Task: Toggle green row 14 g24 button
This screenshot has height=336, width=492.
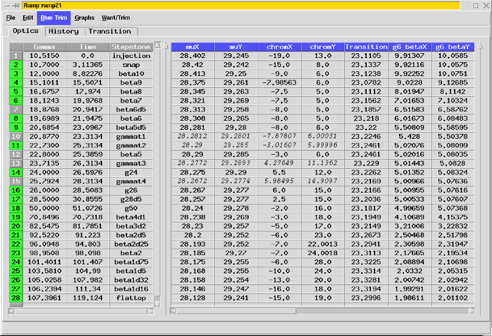Action: point(15,172)
